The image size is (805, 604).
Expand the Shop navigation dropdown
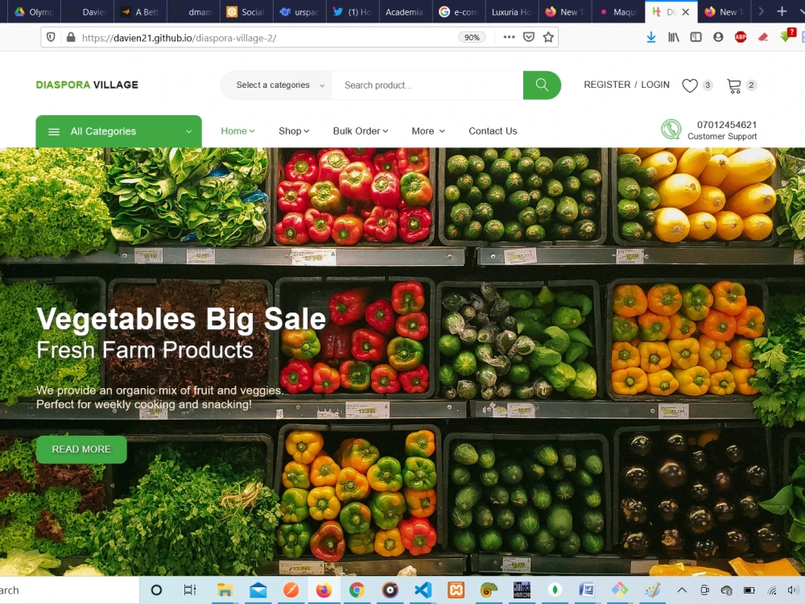(x=294, y=131)
